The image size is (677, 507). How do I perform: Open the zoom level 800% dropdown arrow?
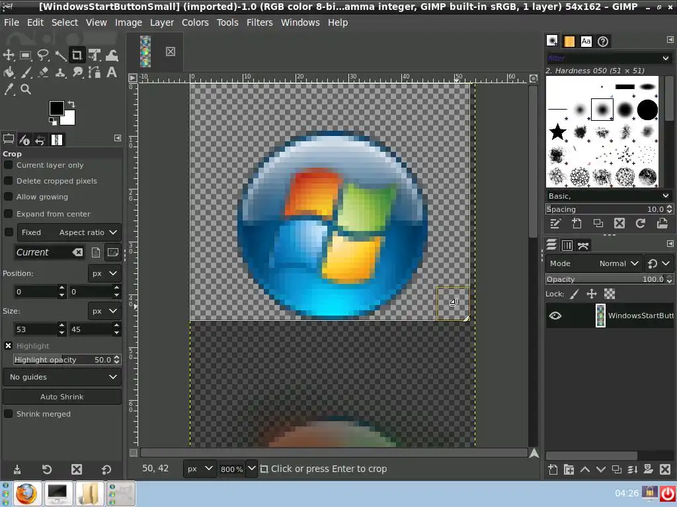252,469
